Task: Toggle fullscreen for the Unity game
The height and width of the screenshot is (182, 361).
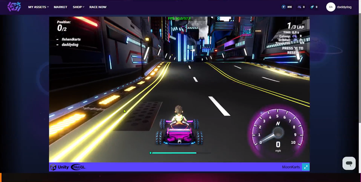Action: [x=306, y=167]
